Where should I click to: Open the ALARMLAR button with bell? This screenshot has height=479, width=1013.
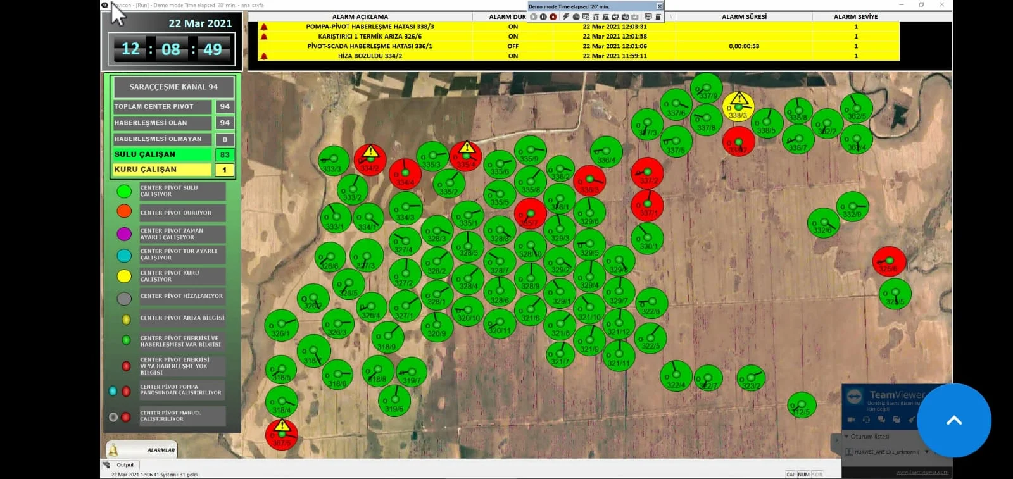click(142, 450)
